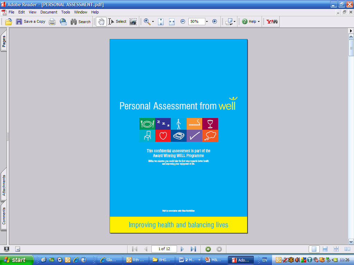Screen dimensions: 354x265
Task: Open the Comments side tab
Action: point(4,216)
